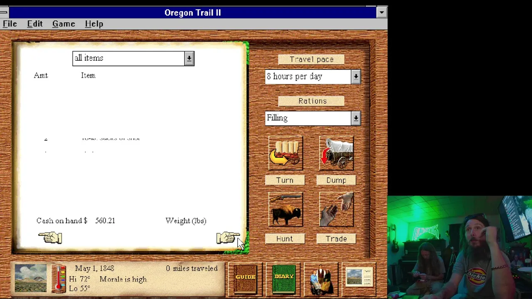Viewport: 532px width, 299px height.
Task: Open the window system menu box
Action: coord(4,12)
